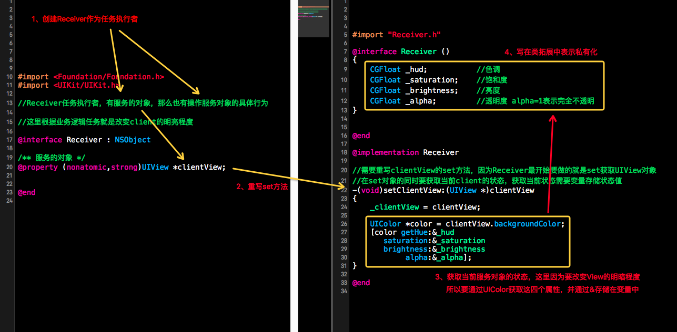Screen dimensions: 677x332
Task: Click the alpha:&_alpha]; argument
Action: (x=439, y=257)
